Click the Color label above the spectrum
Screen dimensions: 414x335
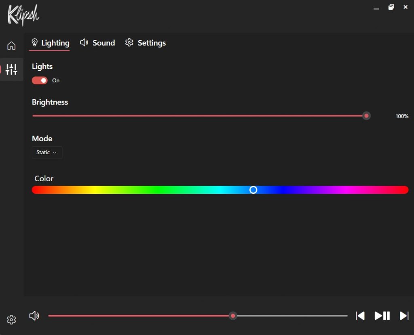click(x=44, y=178)
